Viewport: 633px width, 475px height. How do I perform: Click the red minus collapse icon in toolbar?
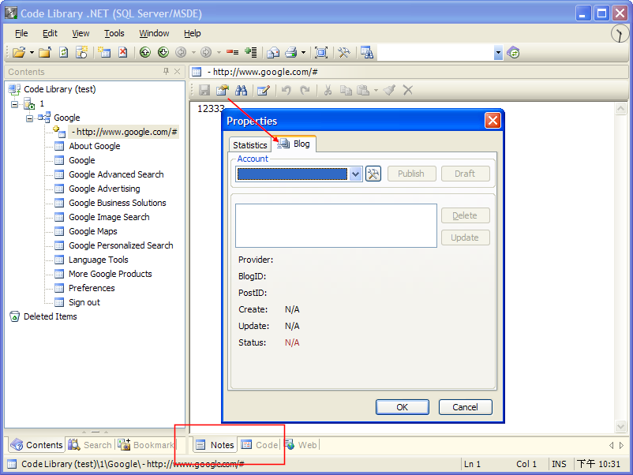pos(232,52)
